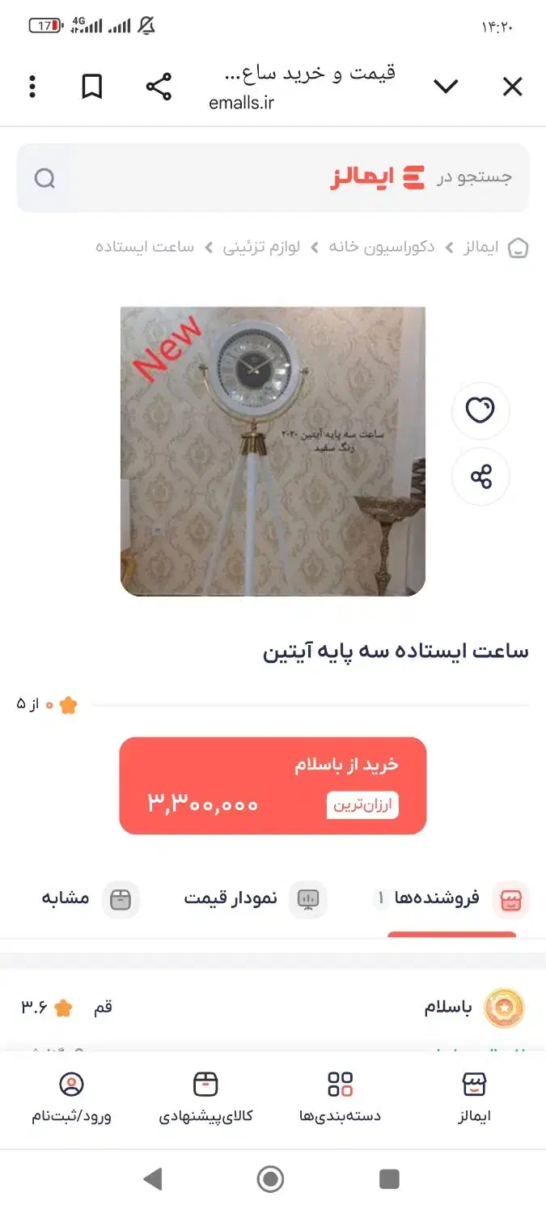This screenshot has width=546, height=1214.
Task: Share product using the round share button
Action: click(x=480, y=477)
